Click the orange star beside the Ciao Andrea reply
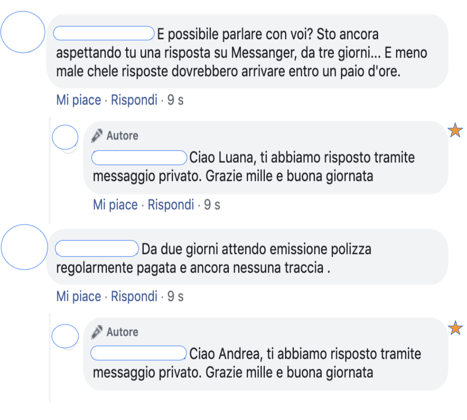This screenshot has height=420, width=467. 455,328
